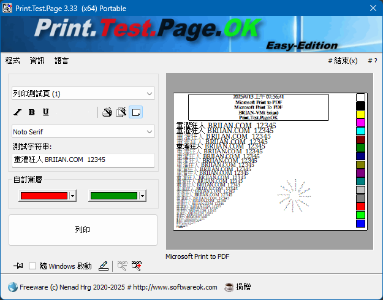Toggle the italic text style icon
This screenshot has width=383, height=300.
pyautogui.click(x=18, y=112)
